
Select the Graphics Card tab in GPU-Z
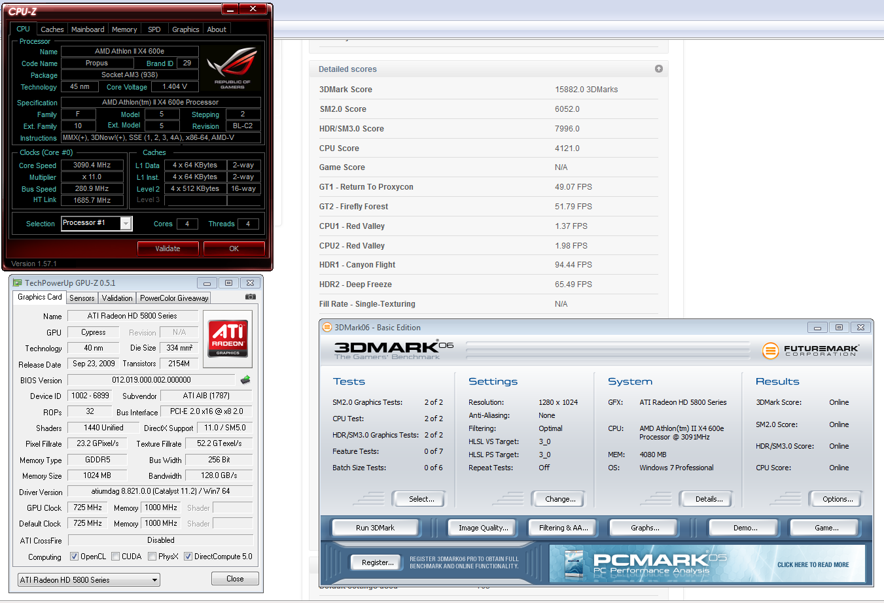coord(40,297)
